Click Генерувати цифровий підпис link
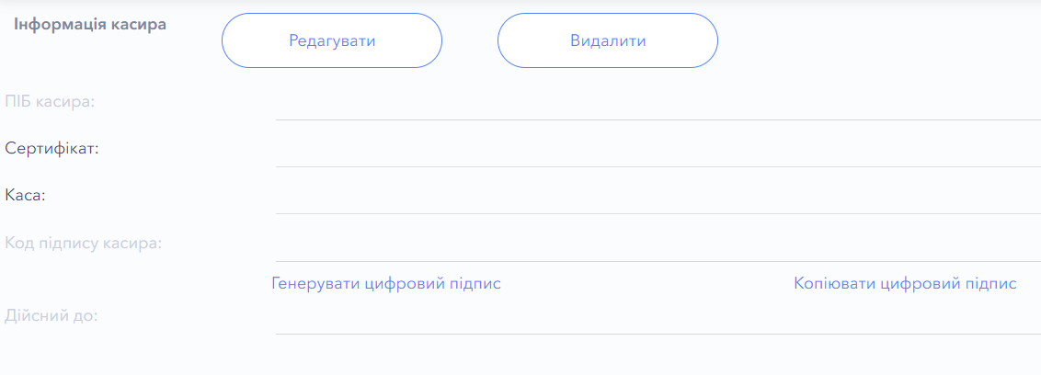 coord(386,283)
